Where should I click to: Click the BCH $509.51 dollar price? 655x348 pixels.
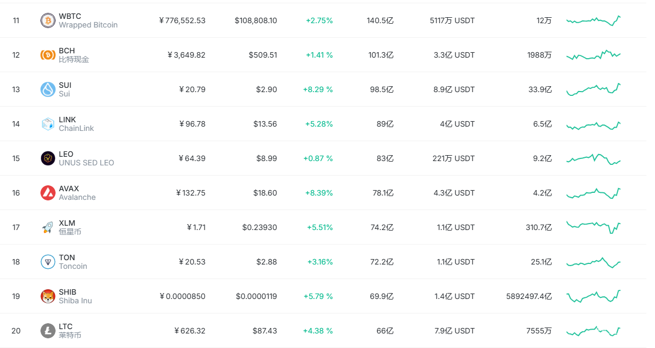[263, 55]
